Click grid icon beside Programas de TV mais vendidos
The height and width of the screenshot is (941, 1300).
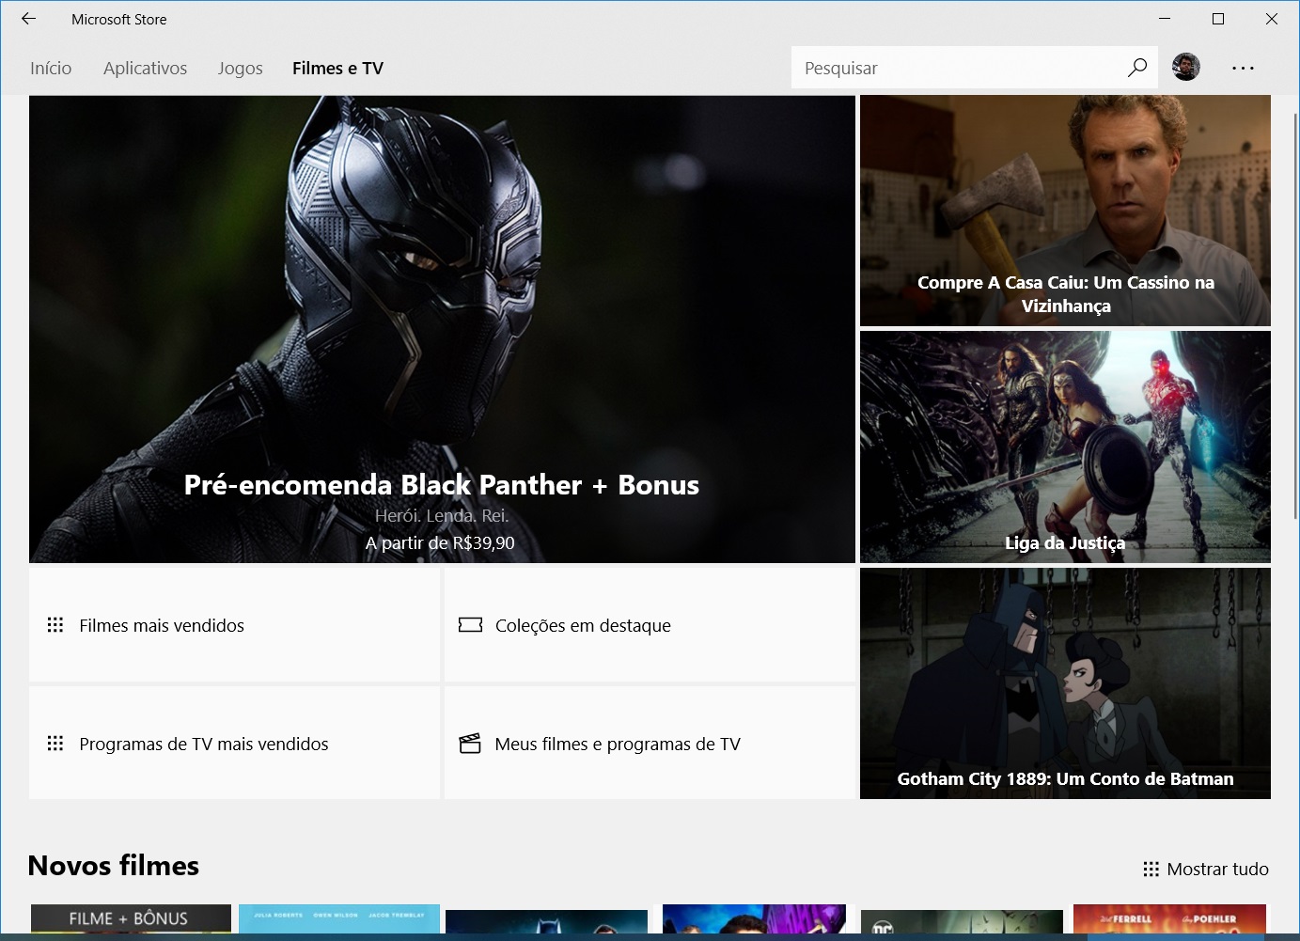[55, 744]
